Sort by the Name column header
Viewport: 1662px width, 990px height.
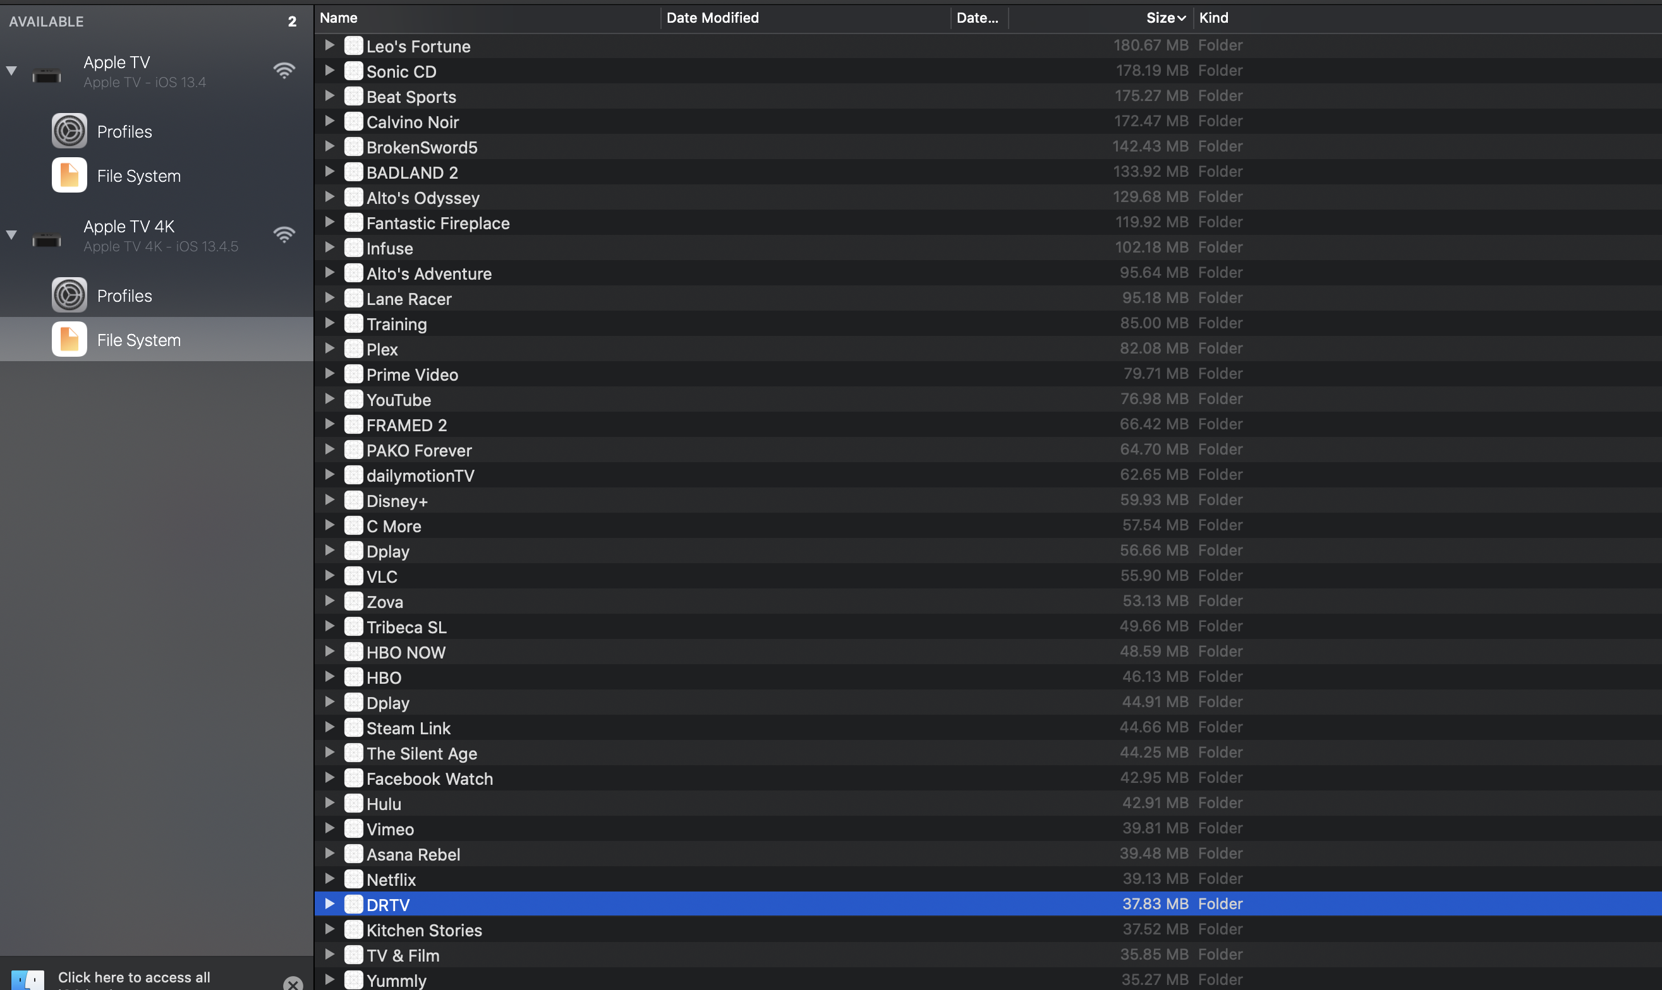(x=339, y=18)
